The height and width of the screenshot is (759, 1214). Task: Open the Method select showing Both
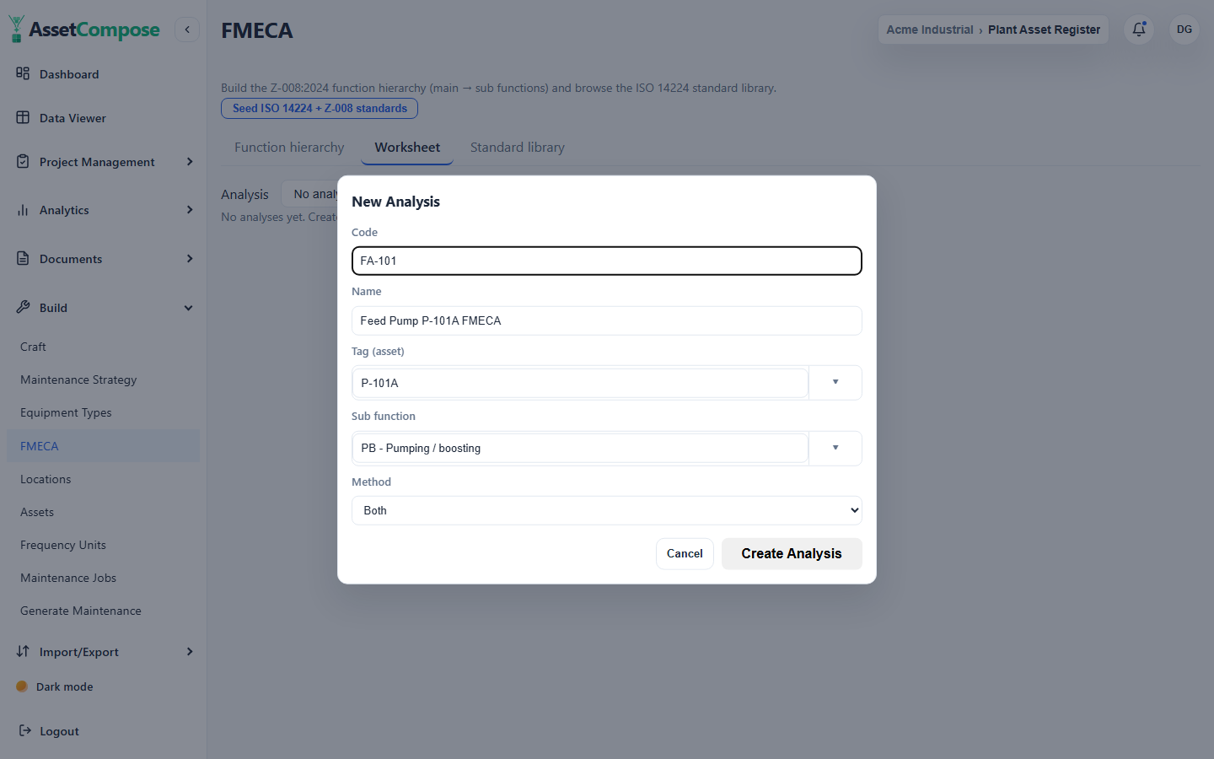tap(607, 510)
